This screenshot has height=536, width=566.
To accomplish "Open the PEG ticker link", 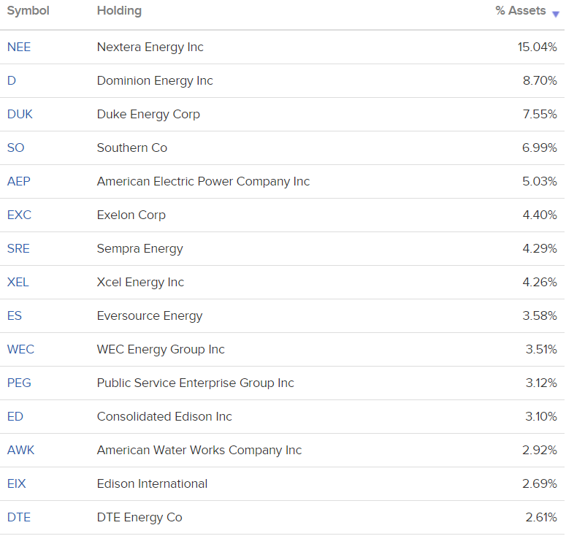I will click(x=19, y=383).
